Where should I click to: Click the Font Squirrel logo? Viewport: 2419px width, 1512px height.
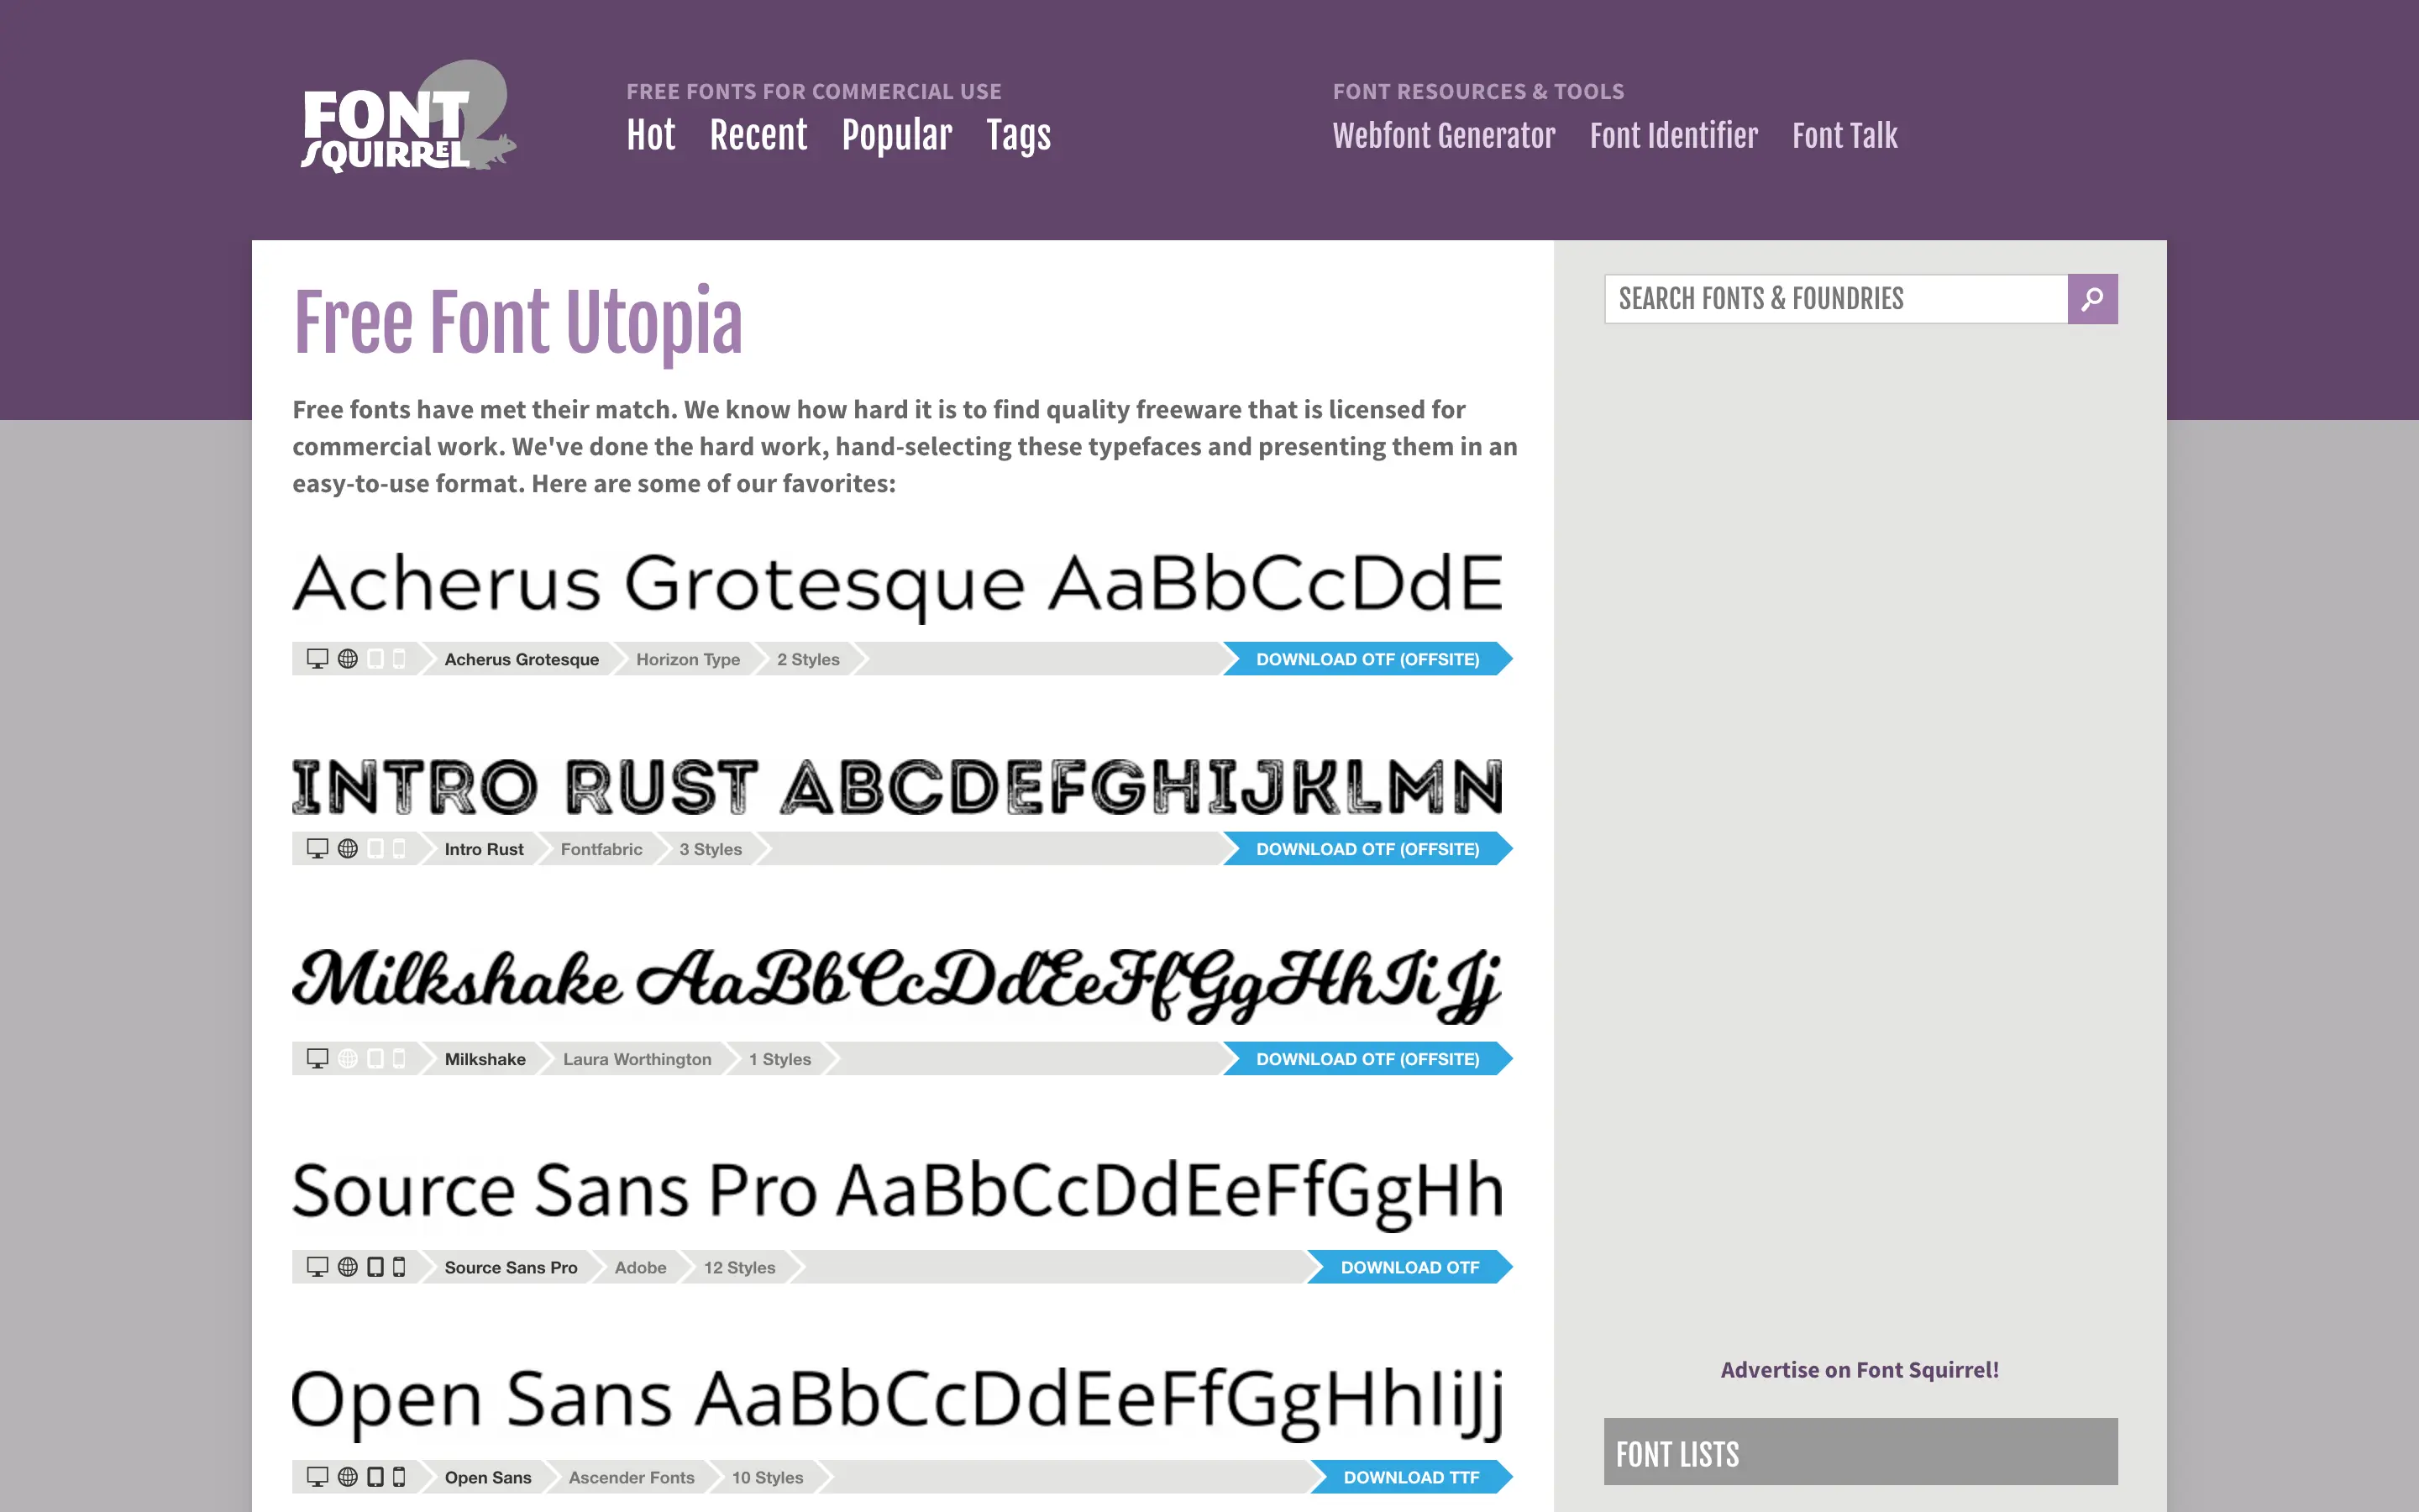(408, 117)
